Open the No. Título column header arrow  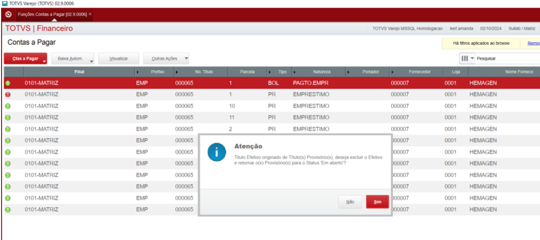(177, 72)
